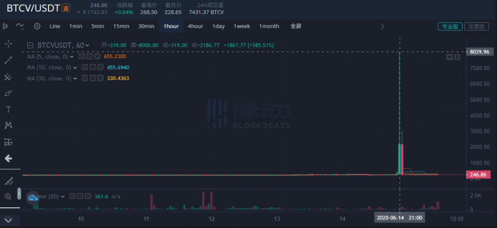Toggle visibility of MA 10 indicator

coord(84,67)
